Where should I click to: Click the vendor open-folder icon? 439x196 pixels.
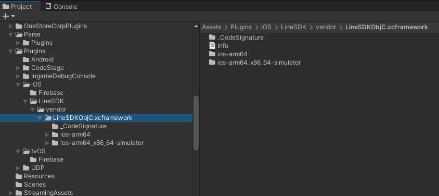coord(41,109)
